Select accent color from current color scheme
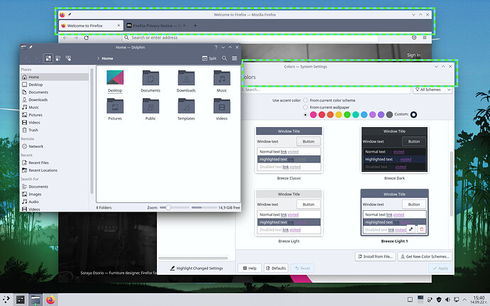The height and width of the screenshot is (306, 490). click(x=305, y=100)
